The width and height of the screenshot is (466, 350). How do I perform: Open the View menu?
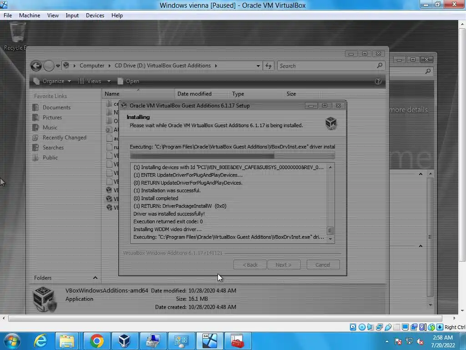[x=53, y=15]
